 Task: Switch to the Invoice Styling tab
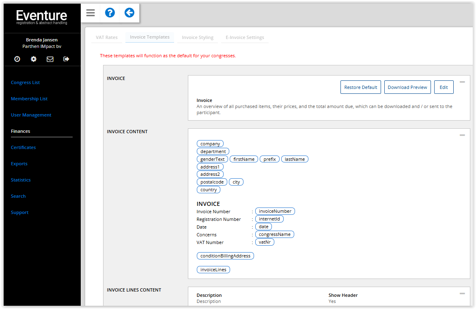click(198, 37)
